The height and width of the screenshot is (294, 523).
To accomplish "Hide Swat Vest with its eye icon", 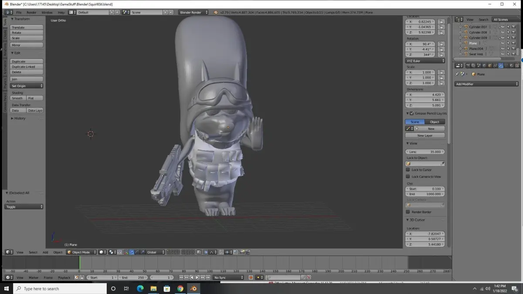I will pos(503,54).
